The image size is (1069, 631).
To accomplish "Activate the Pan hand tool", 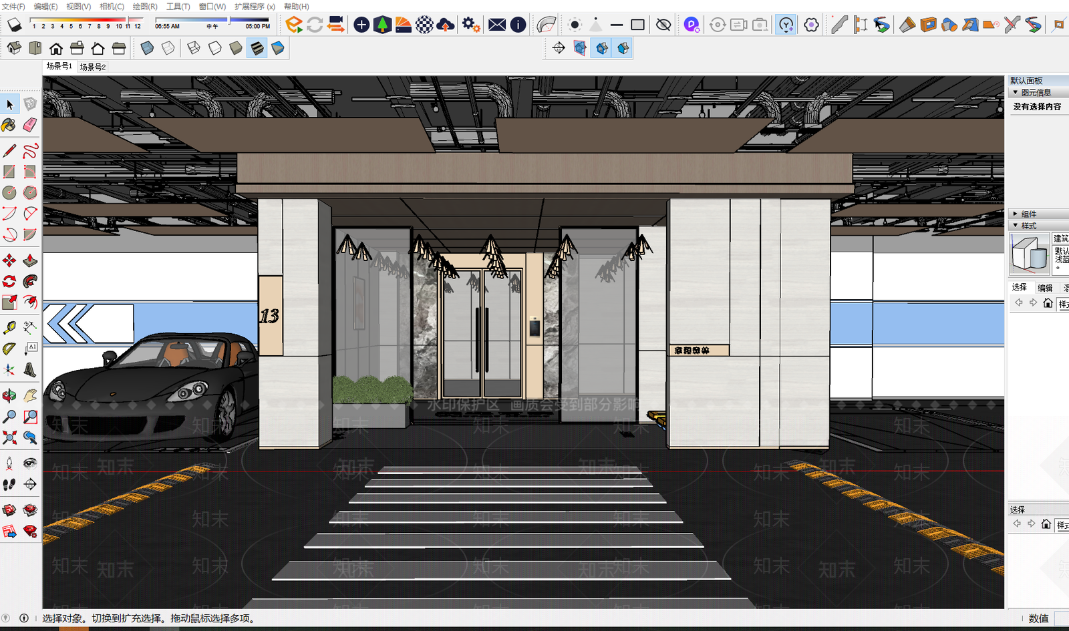I will (30, 396).
